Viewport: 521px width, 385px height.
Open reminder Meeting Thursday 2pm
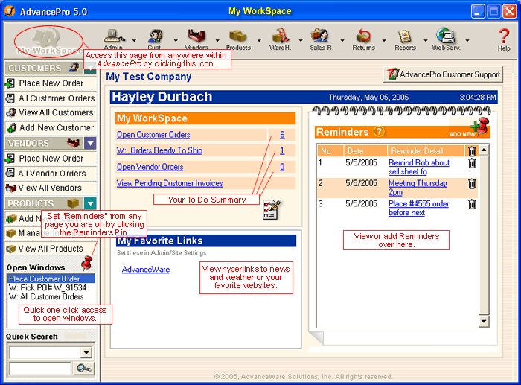(418, 188)
